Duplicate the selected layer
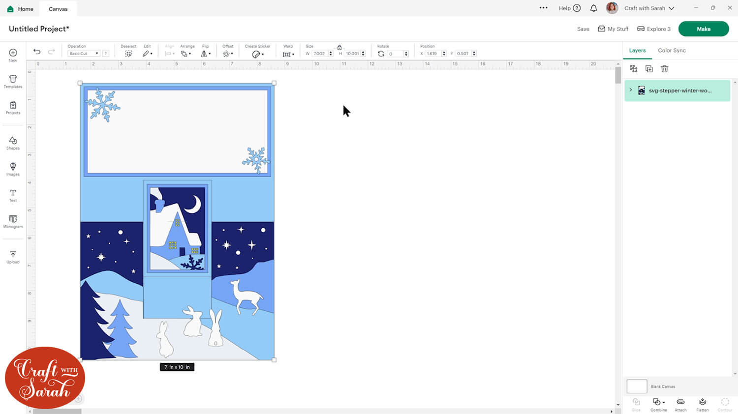The image size is (738, 414). click(x=649, y=69)
